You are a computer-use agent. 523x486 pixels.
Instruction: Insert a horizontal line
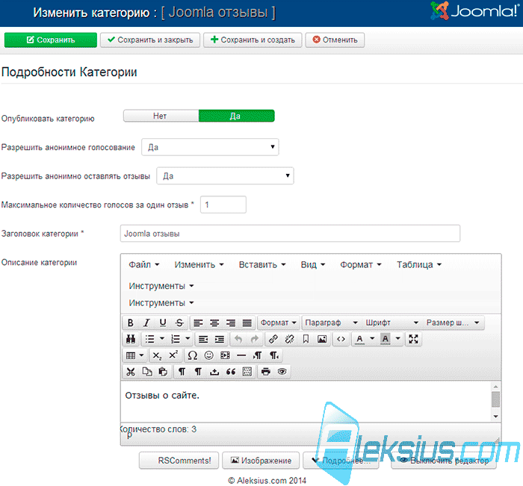(241, 355)
